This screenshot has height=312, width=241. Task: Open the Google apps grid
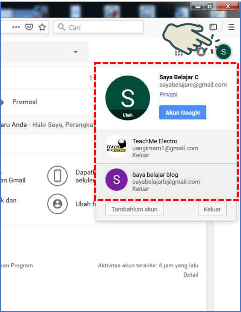tap(179, 52)
